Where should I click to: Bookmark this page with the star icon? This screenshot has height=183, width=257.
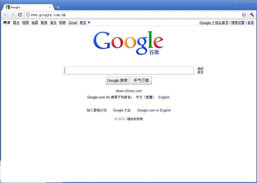point(244,15)
